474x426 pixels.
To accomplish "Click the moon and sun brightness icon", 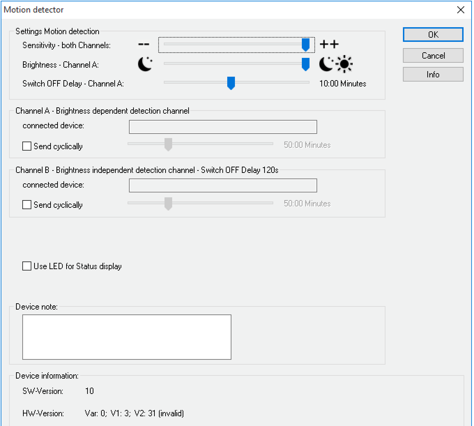I will pos(336,64).
